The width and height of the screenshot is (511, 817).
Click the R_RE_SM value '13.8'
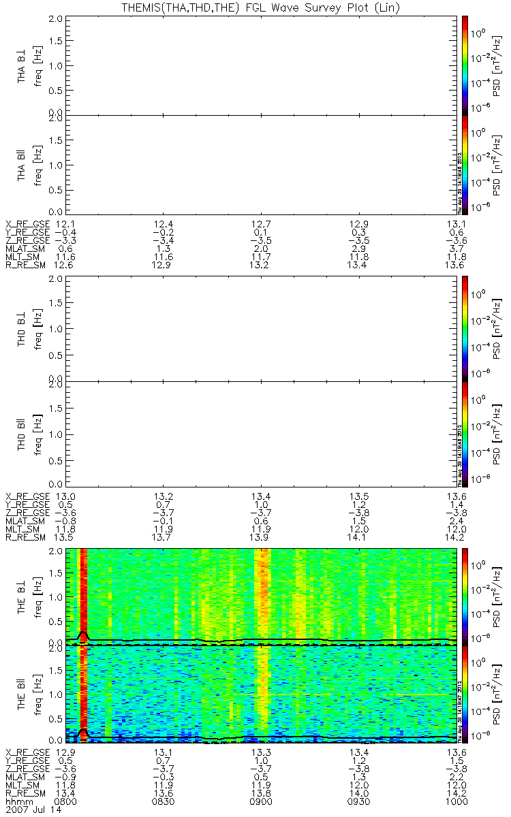coord(261,795)
